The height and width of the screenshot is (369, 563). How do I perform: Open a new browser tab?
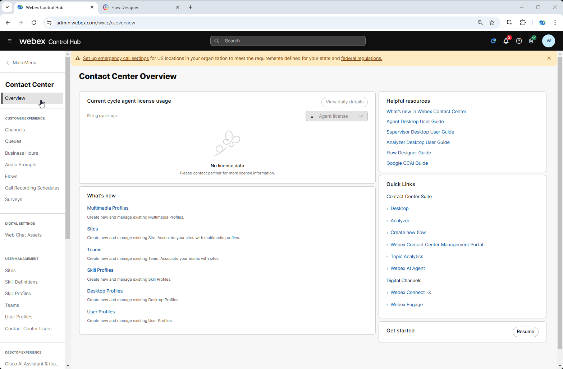(x=191, y=7)
